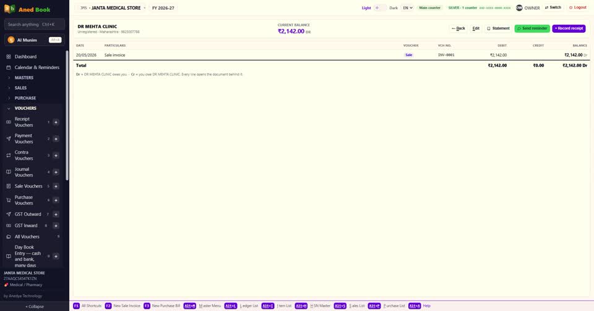
Task: Collapse the VOUCHERS section
Action: pos(34,108)
